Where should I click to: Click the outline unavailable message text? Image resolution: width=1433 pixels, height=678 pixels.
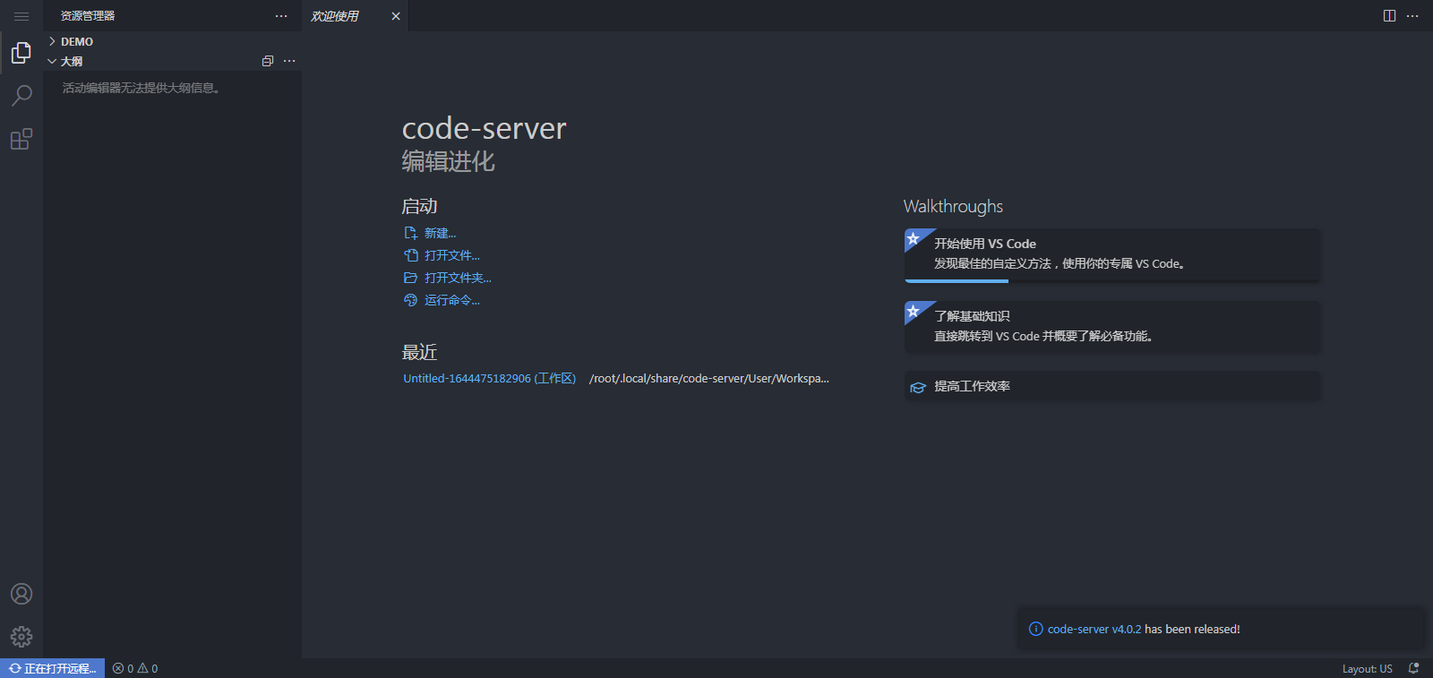point(142,88)
